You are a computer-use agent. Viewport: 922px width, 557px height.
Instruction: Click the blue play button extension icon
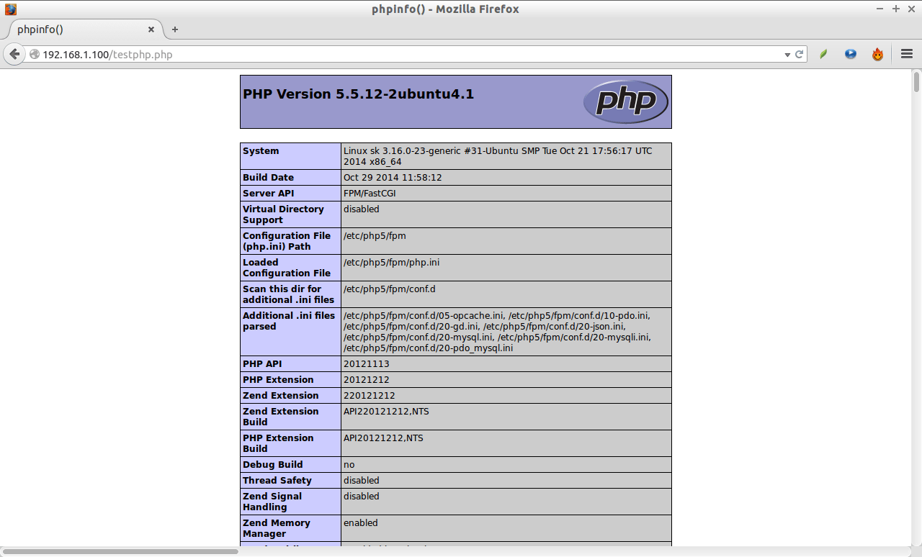point(851,55)
